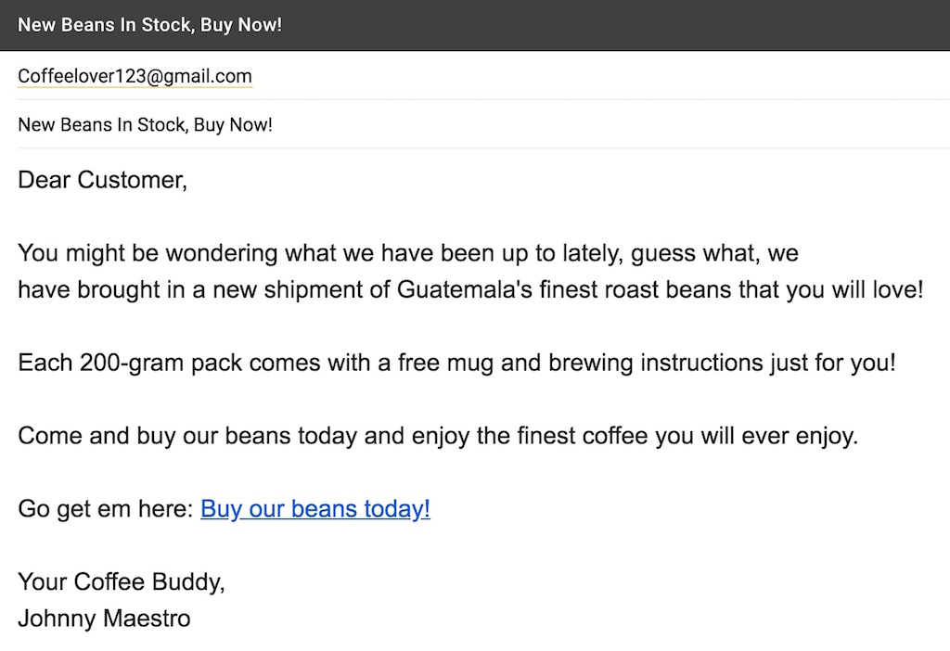Focus the subject line field
950x651 pixels.
pos(483,125)
